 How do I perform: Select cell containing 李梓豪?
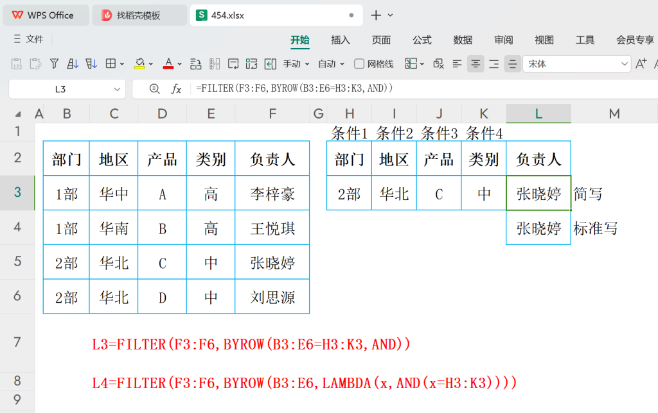pos(272,194)
